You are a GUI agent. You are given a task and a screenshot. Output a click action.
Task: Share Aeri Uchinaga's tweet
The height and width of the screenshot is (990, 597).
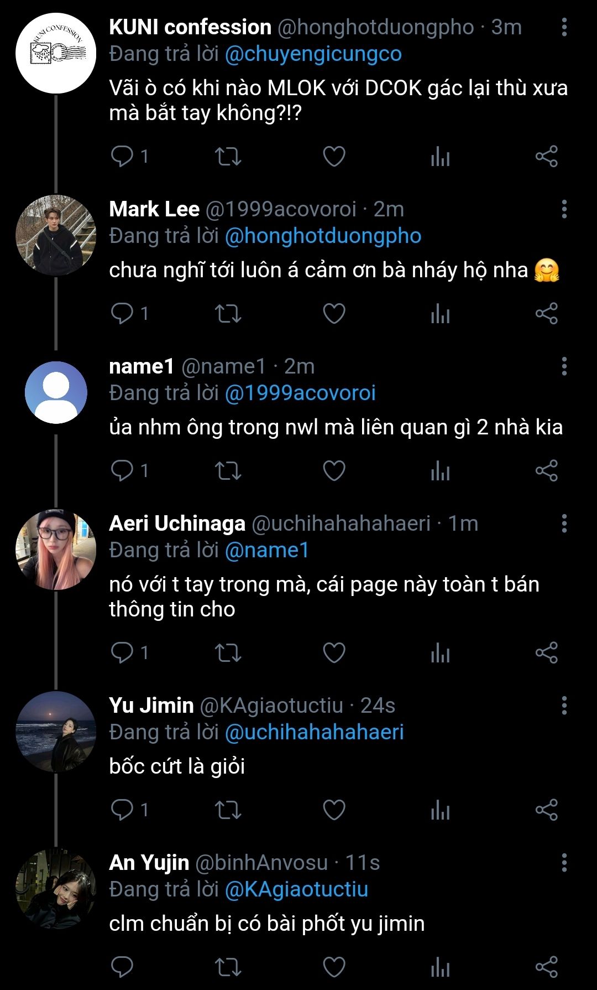coord(546,652)
